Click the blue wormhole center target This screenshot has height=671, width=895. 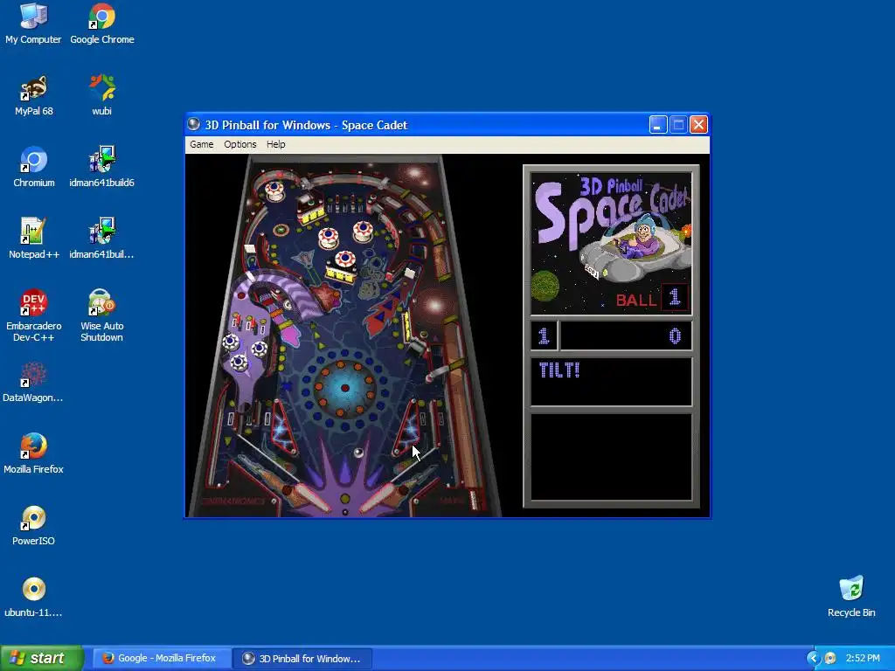pyautogui.click(x=344, y=388)
